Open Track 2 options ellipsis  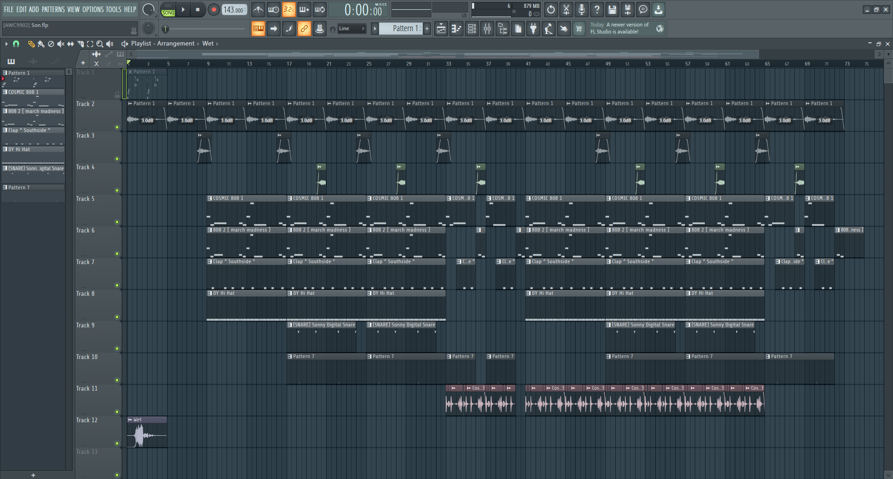[84, 129]
